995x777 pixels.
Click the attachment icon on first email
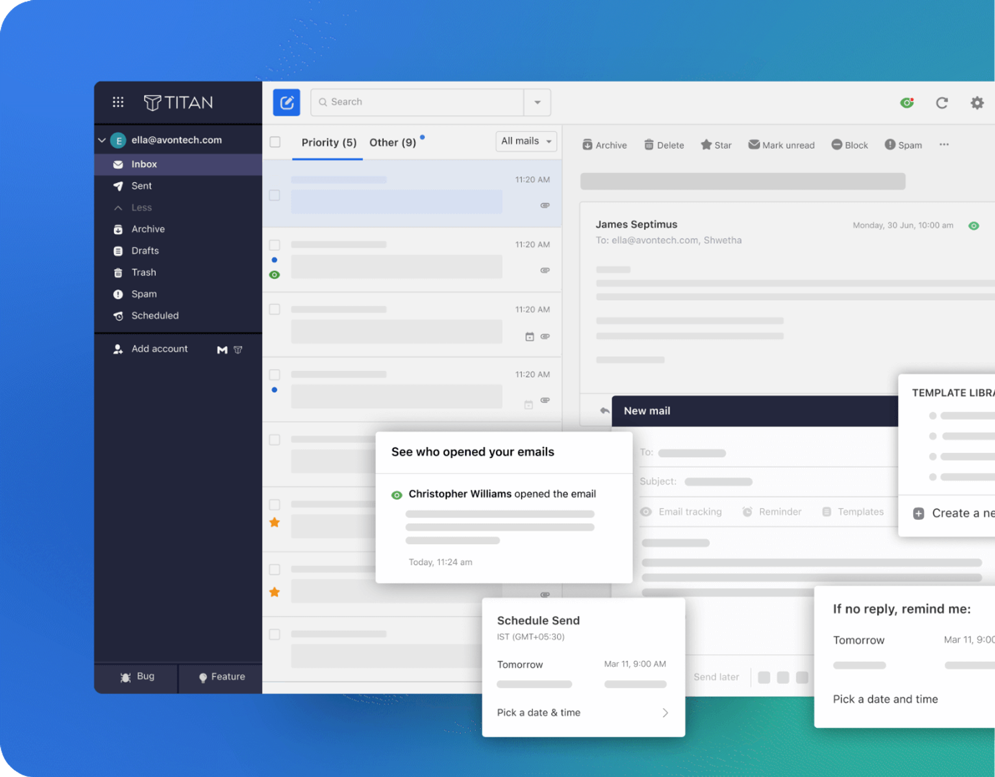[545, 206]
